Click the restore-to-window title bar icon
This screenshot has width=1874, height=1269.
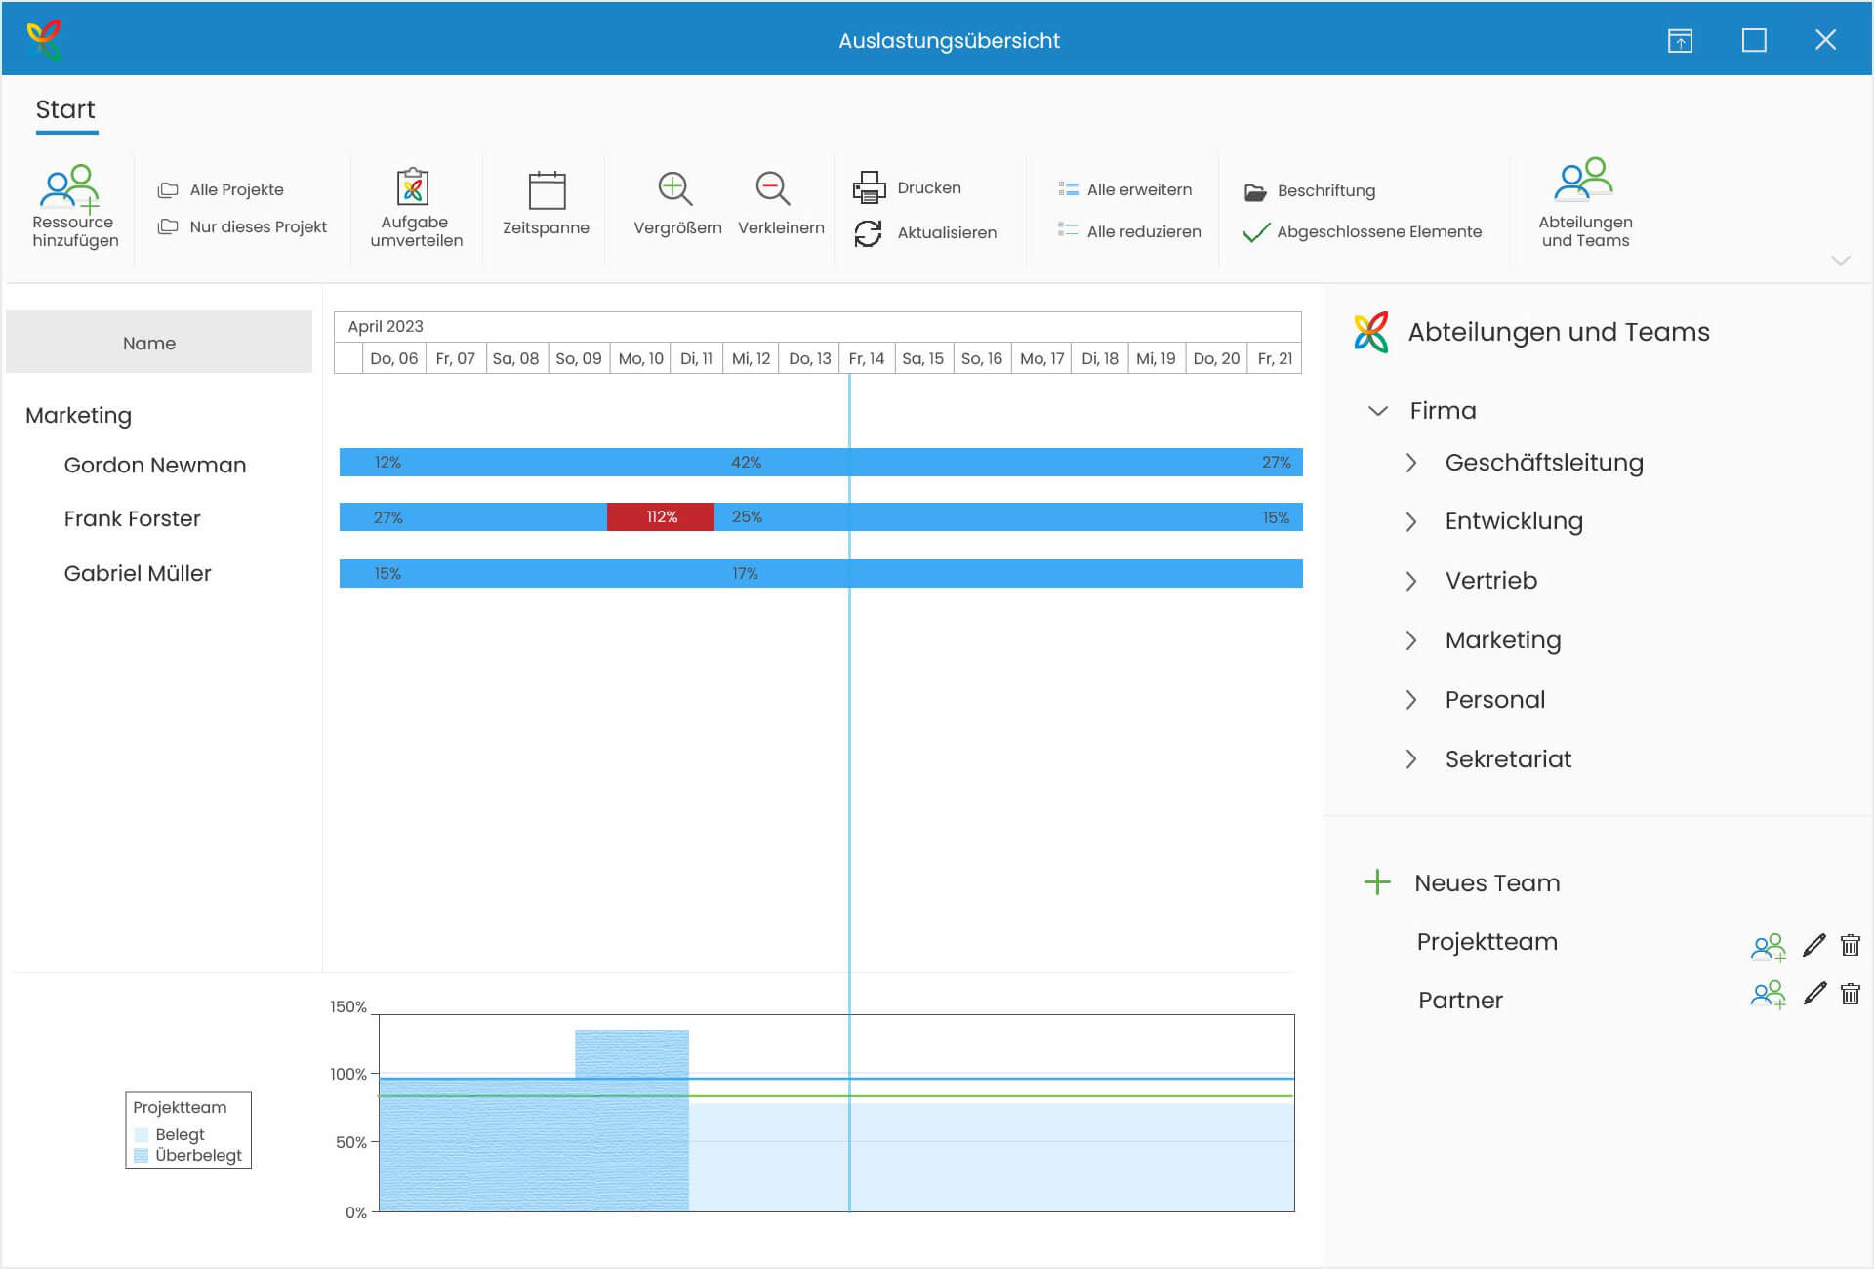[x=1680, y=40]
